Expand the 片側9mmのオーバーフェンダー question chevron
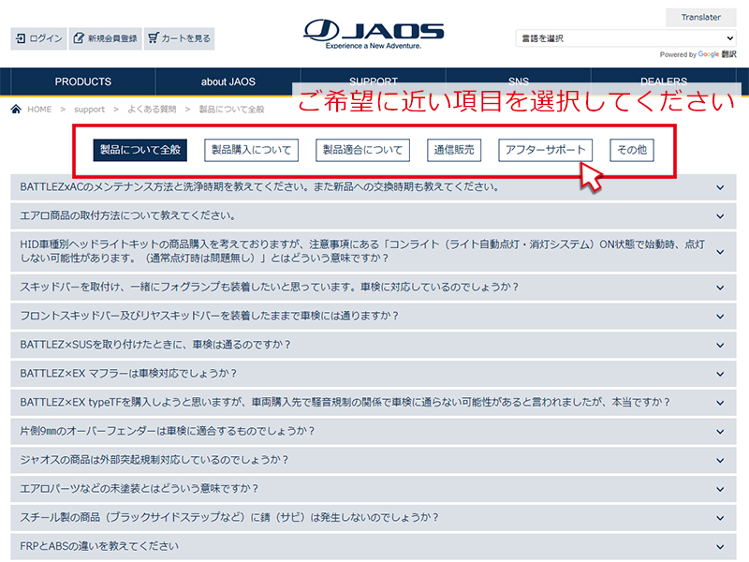Image resolution: width=749 pixels, height=562 pixels. 720,432
